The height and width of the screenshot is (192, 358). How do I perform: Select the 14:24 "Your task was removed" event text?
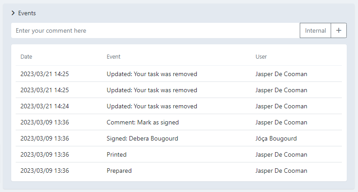point(151,106)
